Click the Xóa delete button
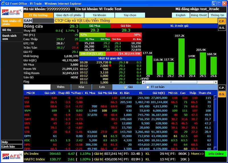The height and width of the screenshot is (163, 228). [x=81, y=87]
